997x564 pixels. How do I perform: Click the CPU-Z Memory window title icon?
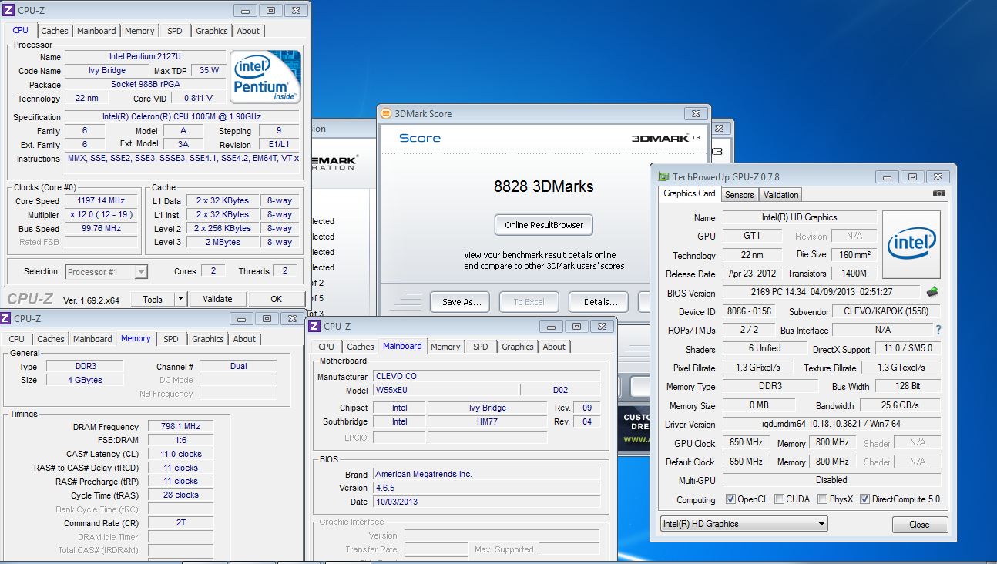(5, 318)
